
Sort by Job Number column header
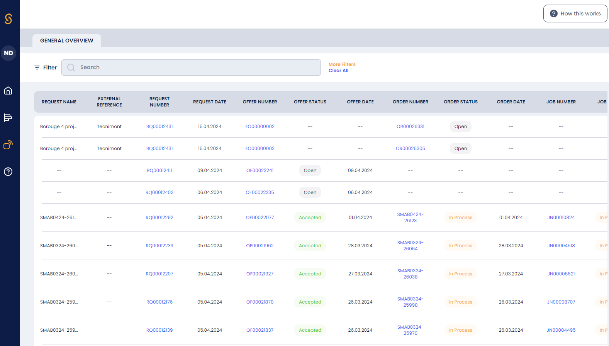pyautogui.click(x=561, y=102)
